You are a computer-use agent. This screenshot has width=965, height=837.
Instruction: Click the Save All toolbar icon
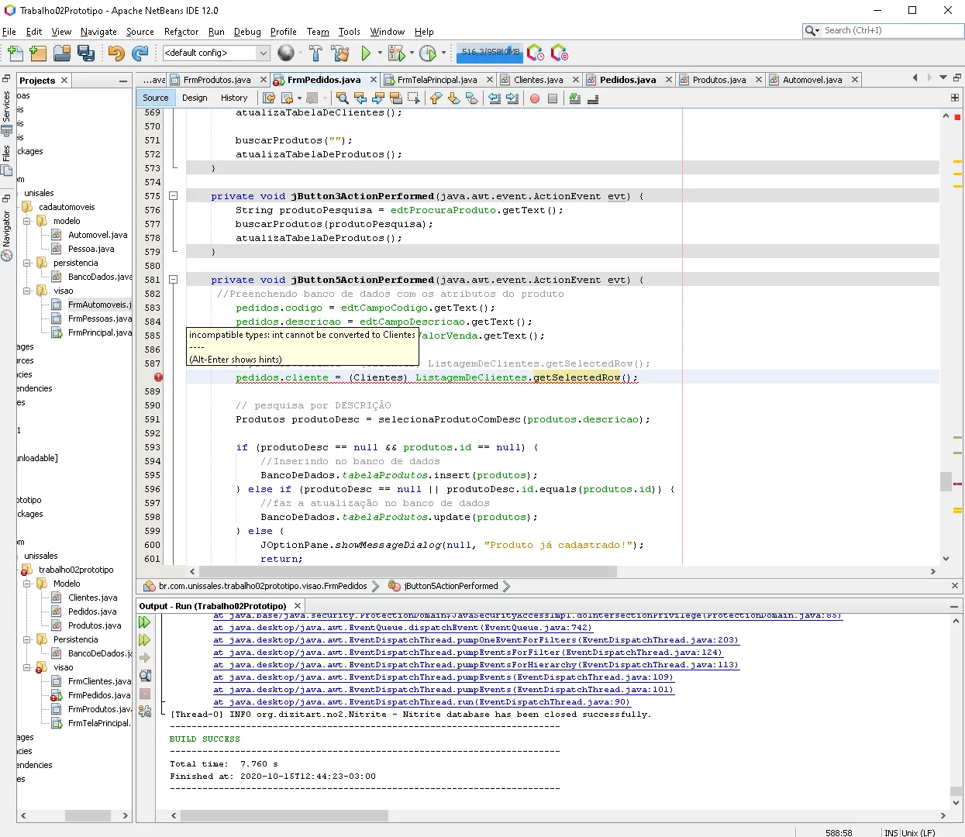[86, 53]
